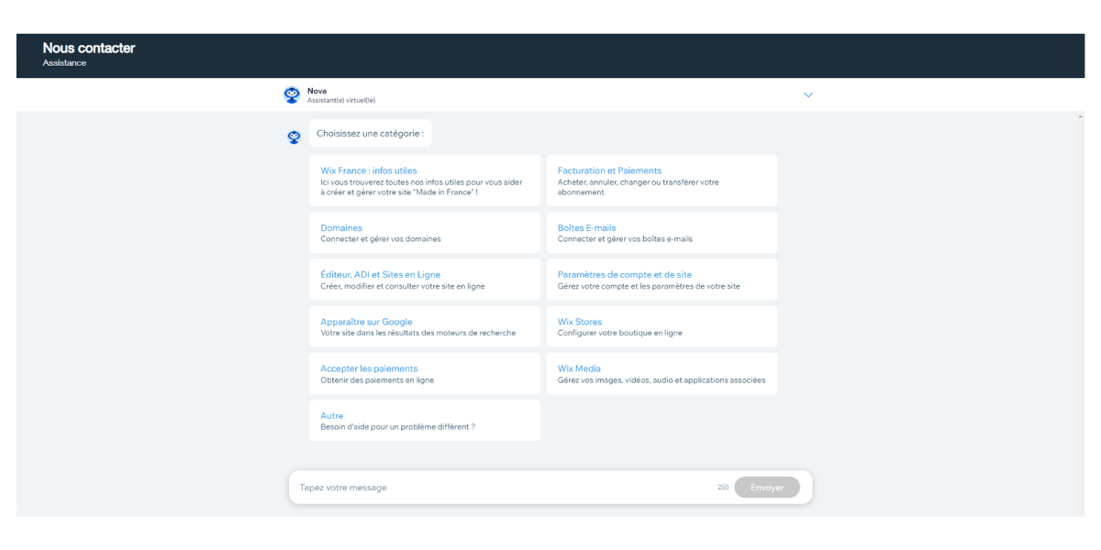This screenshot has width=1101, height=550.
Task: Click description "Connecter et gérer vos domaines"
Action: pos(381,239)
